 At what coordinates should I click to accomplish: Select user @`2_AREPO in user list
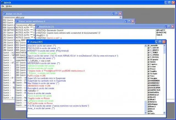click(153, 50)
